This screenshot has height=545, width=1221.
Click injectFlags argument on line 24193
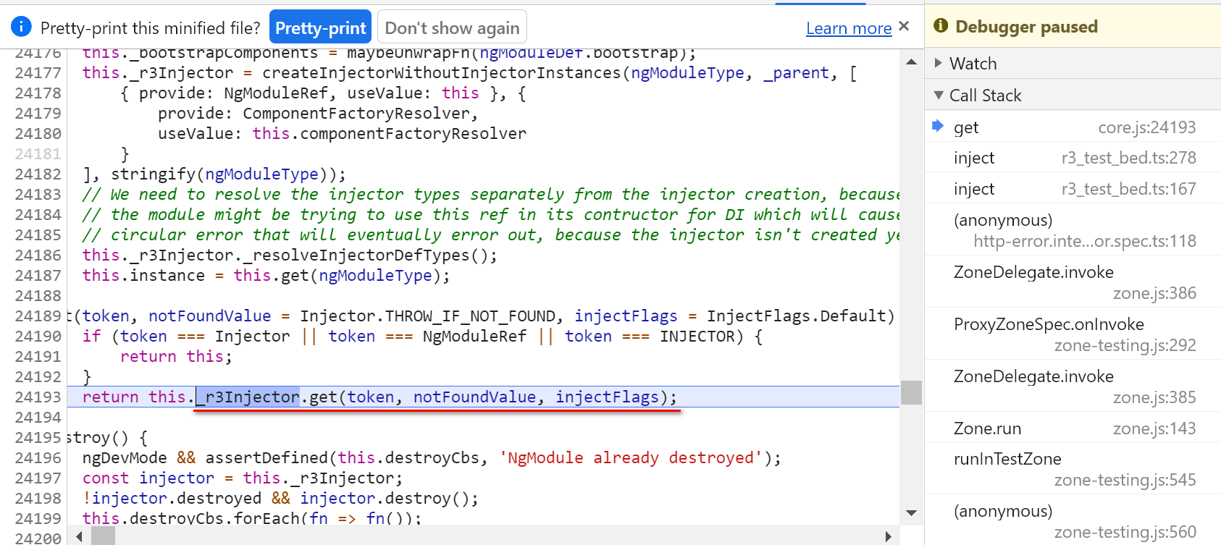[607, 397]
